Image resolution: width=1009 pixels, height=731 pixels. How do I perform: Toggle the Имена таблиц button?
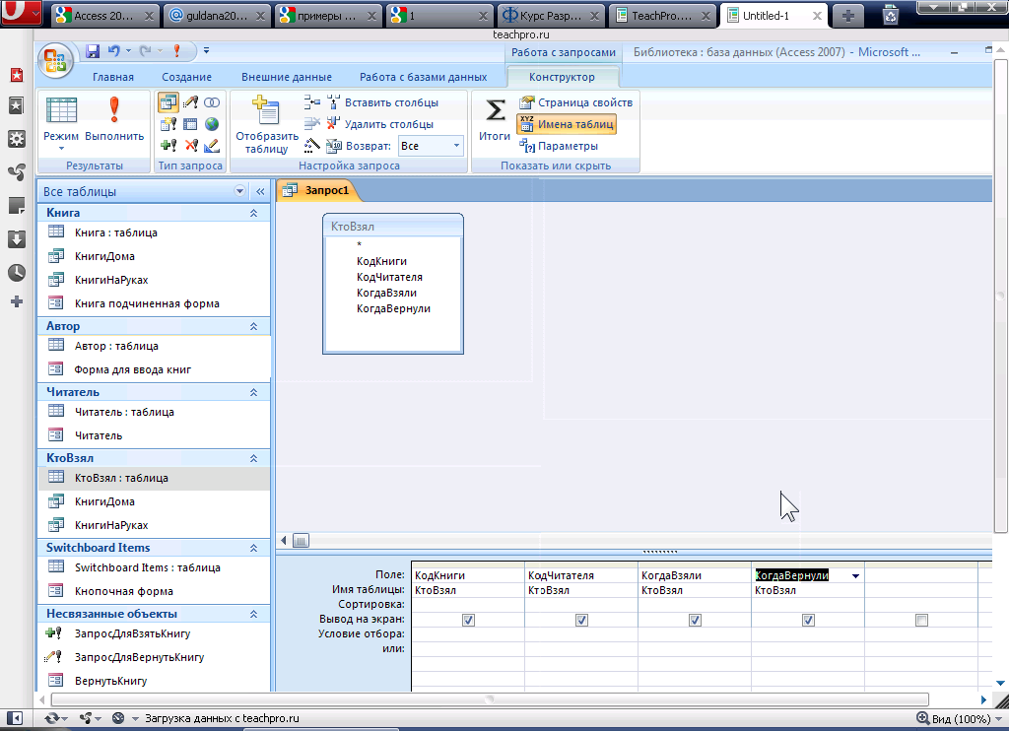tap(566, 124)
